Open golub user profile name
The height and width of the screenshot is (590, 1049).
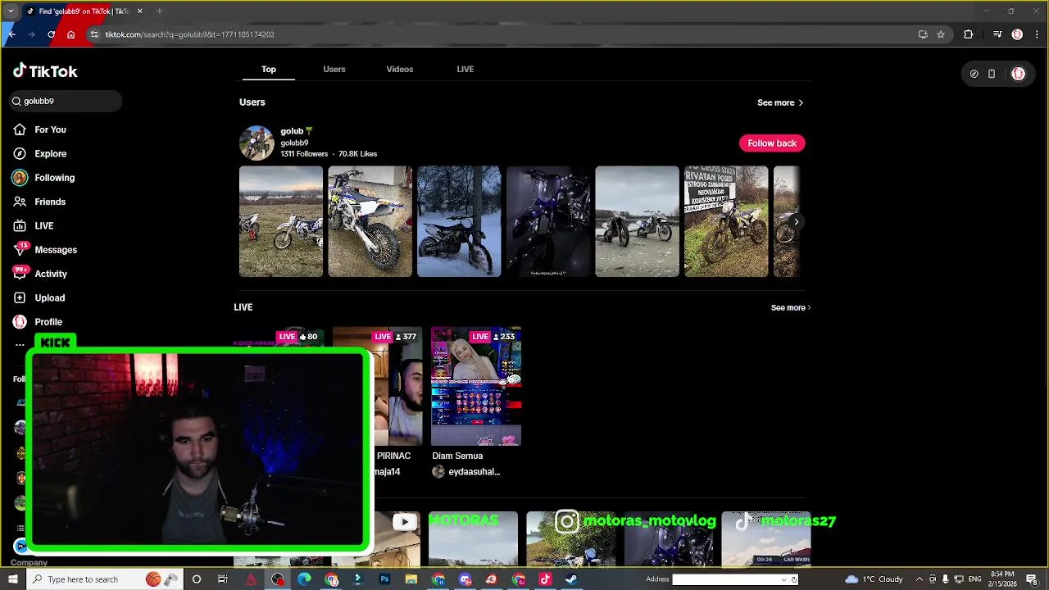[x=297, y=131]
